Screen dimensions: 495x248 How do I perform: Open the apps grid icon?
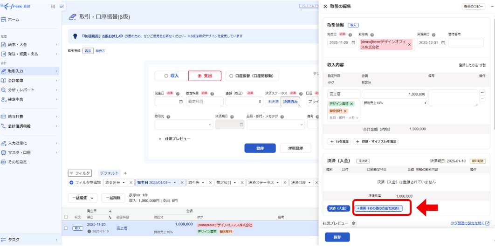click(x=53, y=7)
